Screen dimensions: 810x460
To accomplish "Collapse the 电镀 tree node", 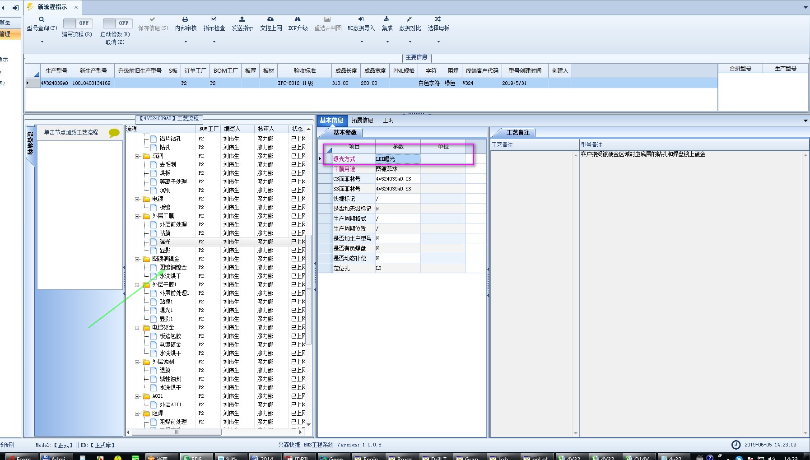I will point(137,199).
